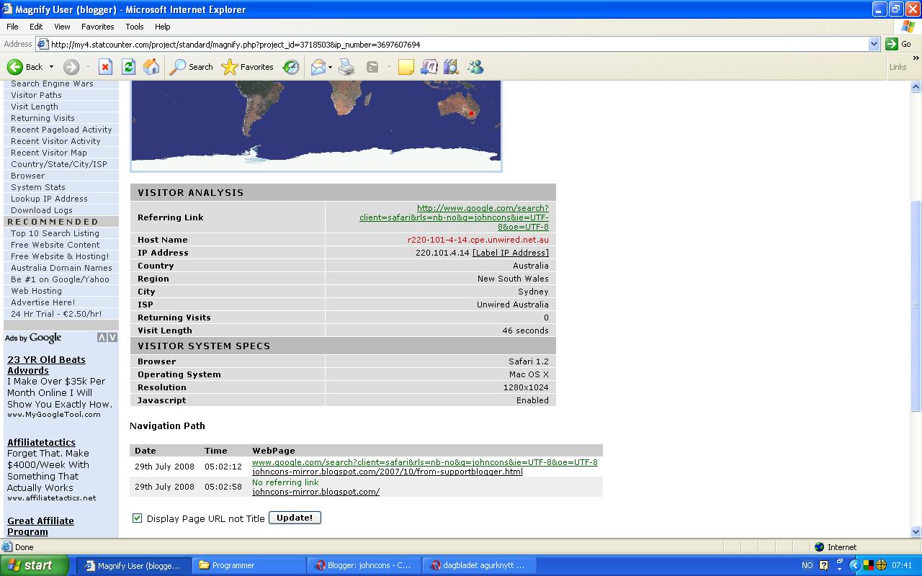Toggle Display Page URL not Title checkbox
This screenshot has height=576, width=922.
(137, 518)
